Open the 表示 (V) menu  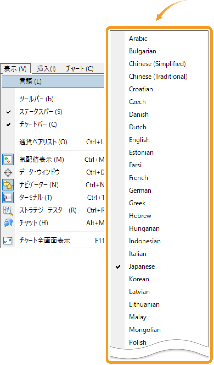tap(15, 69)
